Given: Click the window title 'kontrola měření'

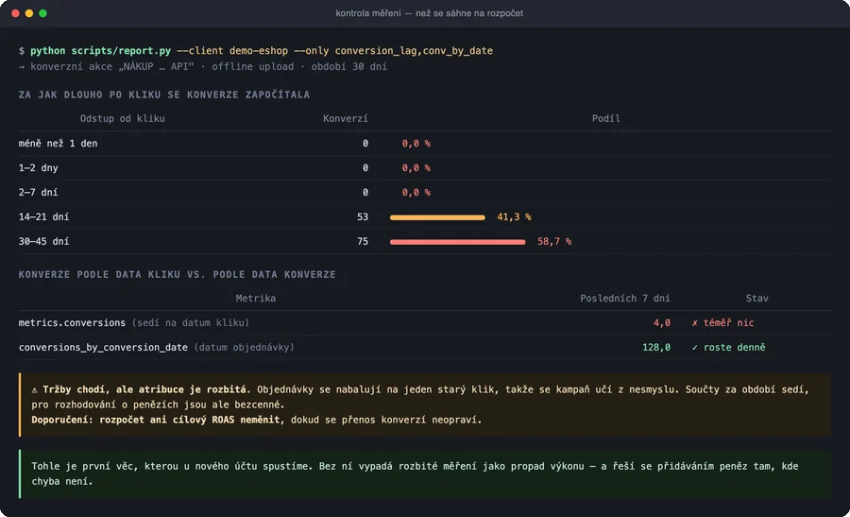Looking at the screenshot, I should click(368, 13).
